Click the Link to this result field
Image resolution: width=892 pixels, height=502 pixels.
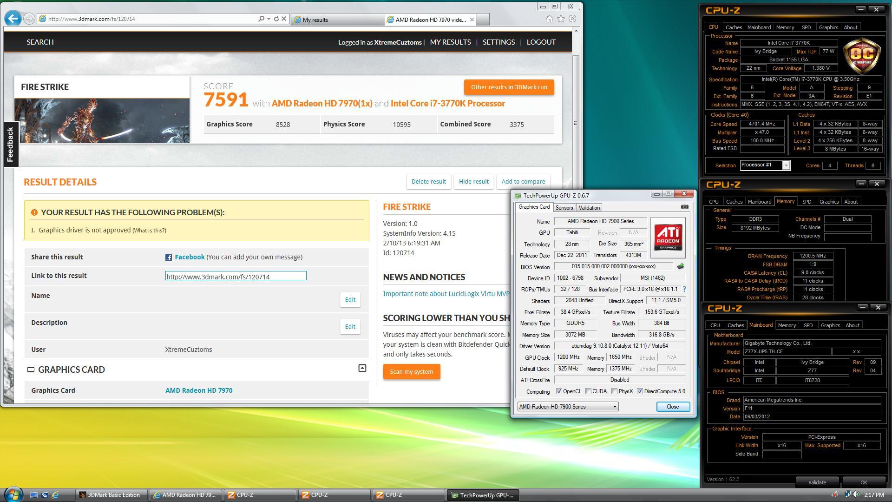pyautogui.click(x=236, y=276)
